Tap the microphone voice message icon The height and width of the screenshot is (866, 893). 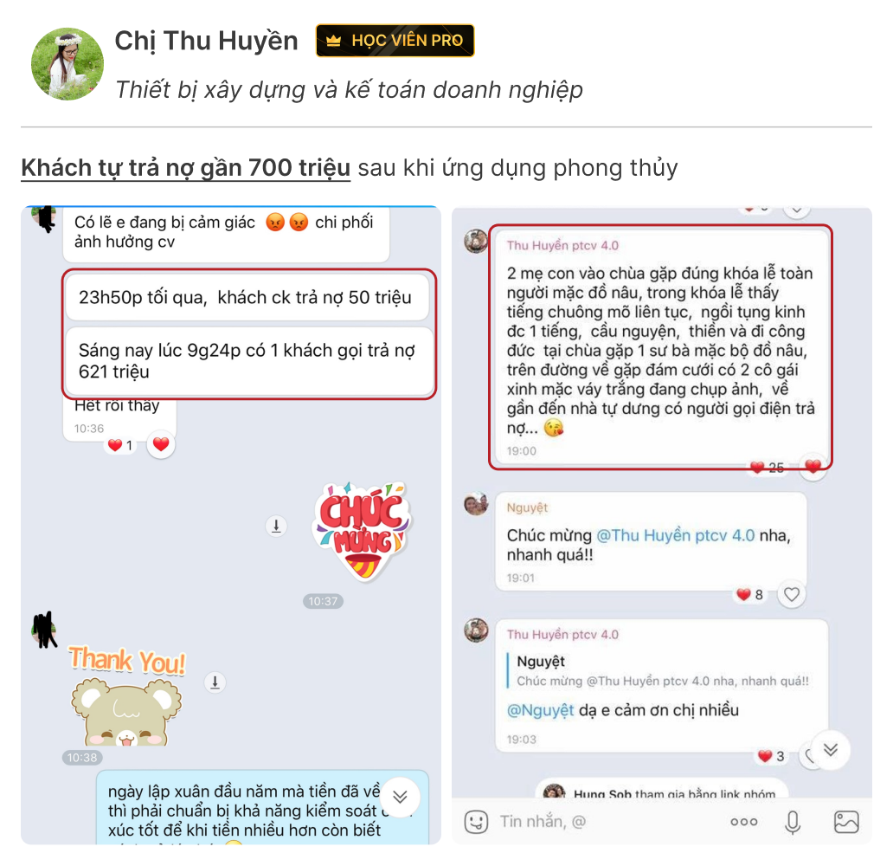coord(793,822)
